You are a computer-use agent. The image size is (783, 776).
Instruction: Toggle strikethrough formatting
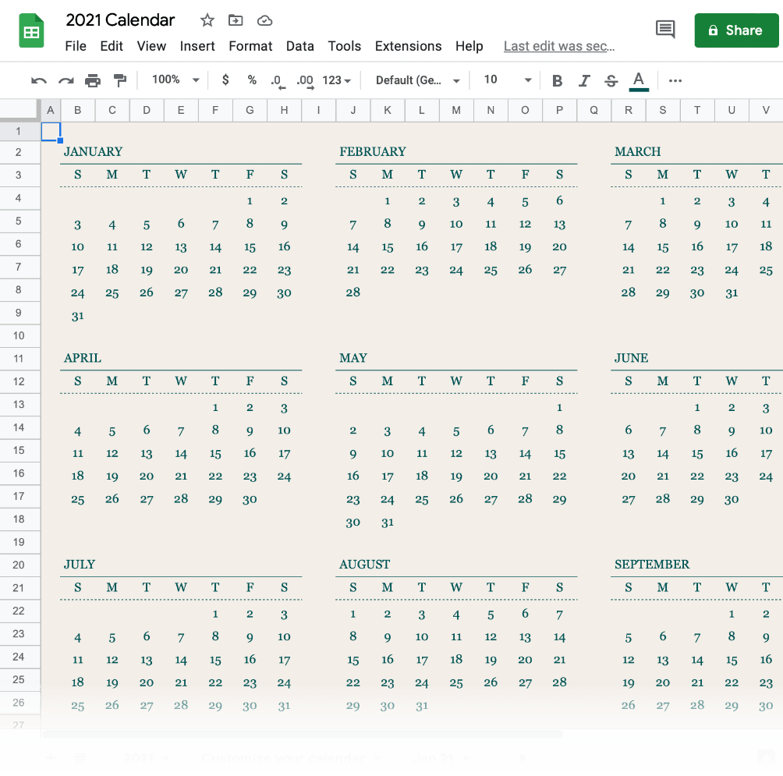pyautogui.click(x=611, y=80)
